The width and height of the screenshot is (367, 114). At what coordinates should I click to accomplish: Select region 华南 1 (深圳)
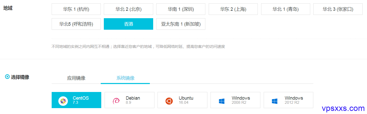coord(181,9)
